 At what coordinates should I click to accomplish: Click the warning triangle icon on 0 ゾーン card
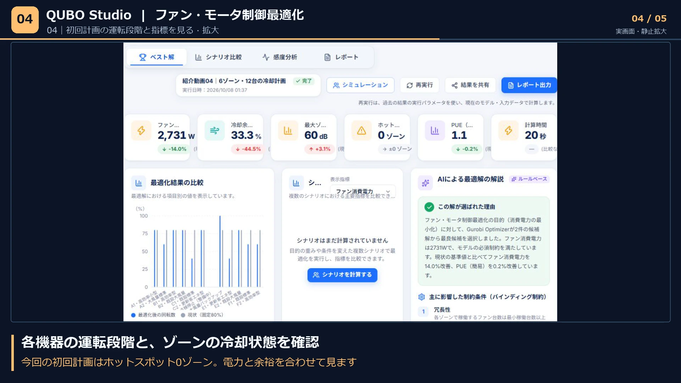[x=361, y=131]
